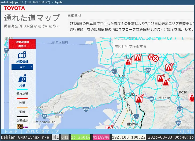This screenshot has width=195, height=141.
Task: Click the Hikawa town label on map
Action: [x=132, y=124]
